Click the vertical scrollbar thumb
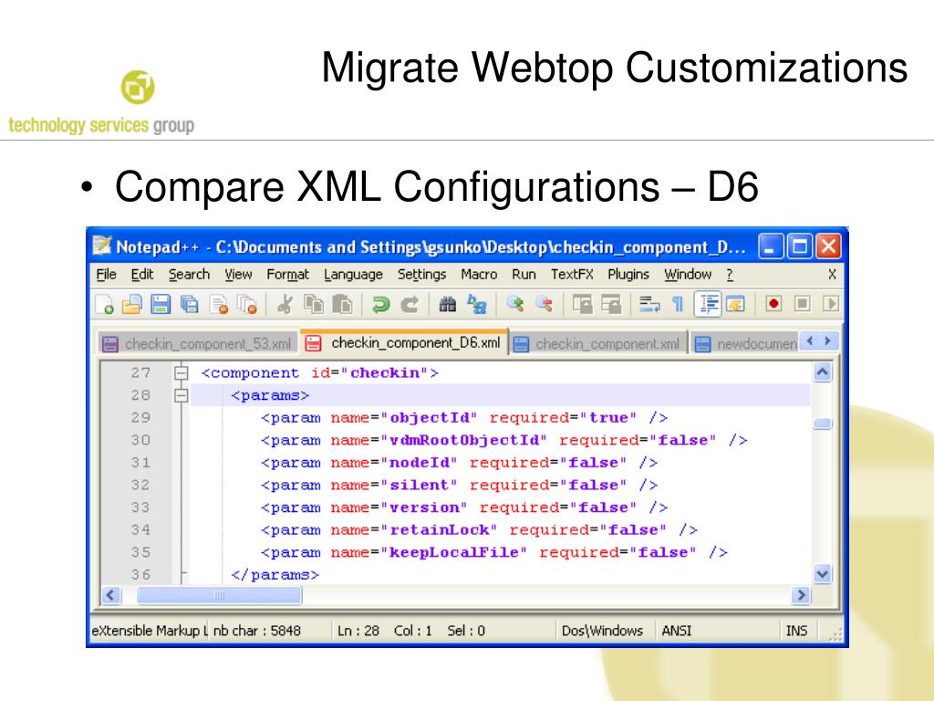 [823, 424]
